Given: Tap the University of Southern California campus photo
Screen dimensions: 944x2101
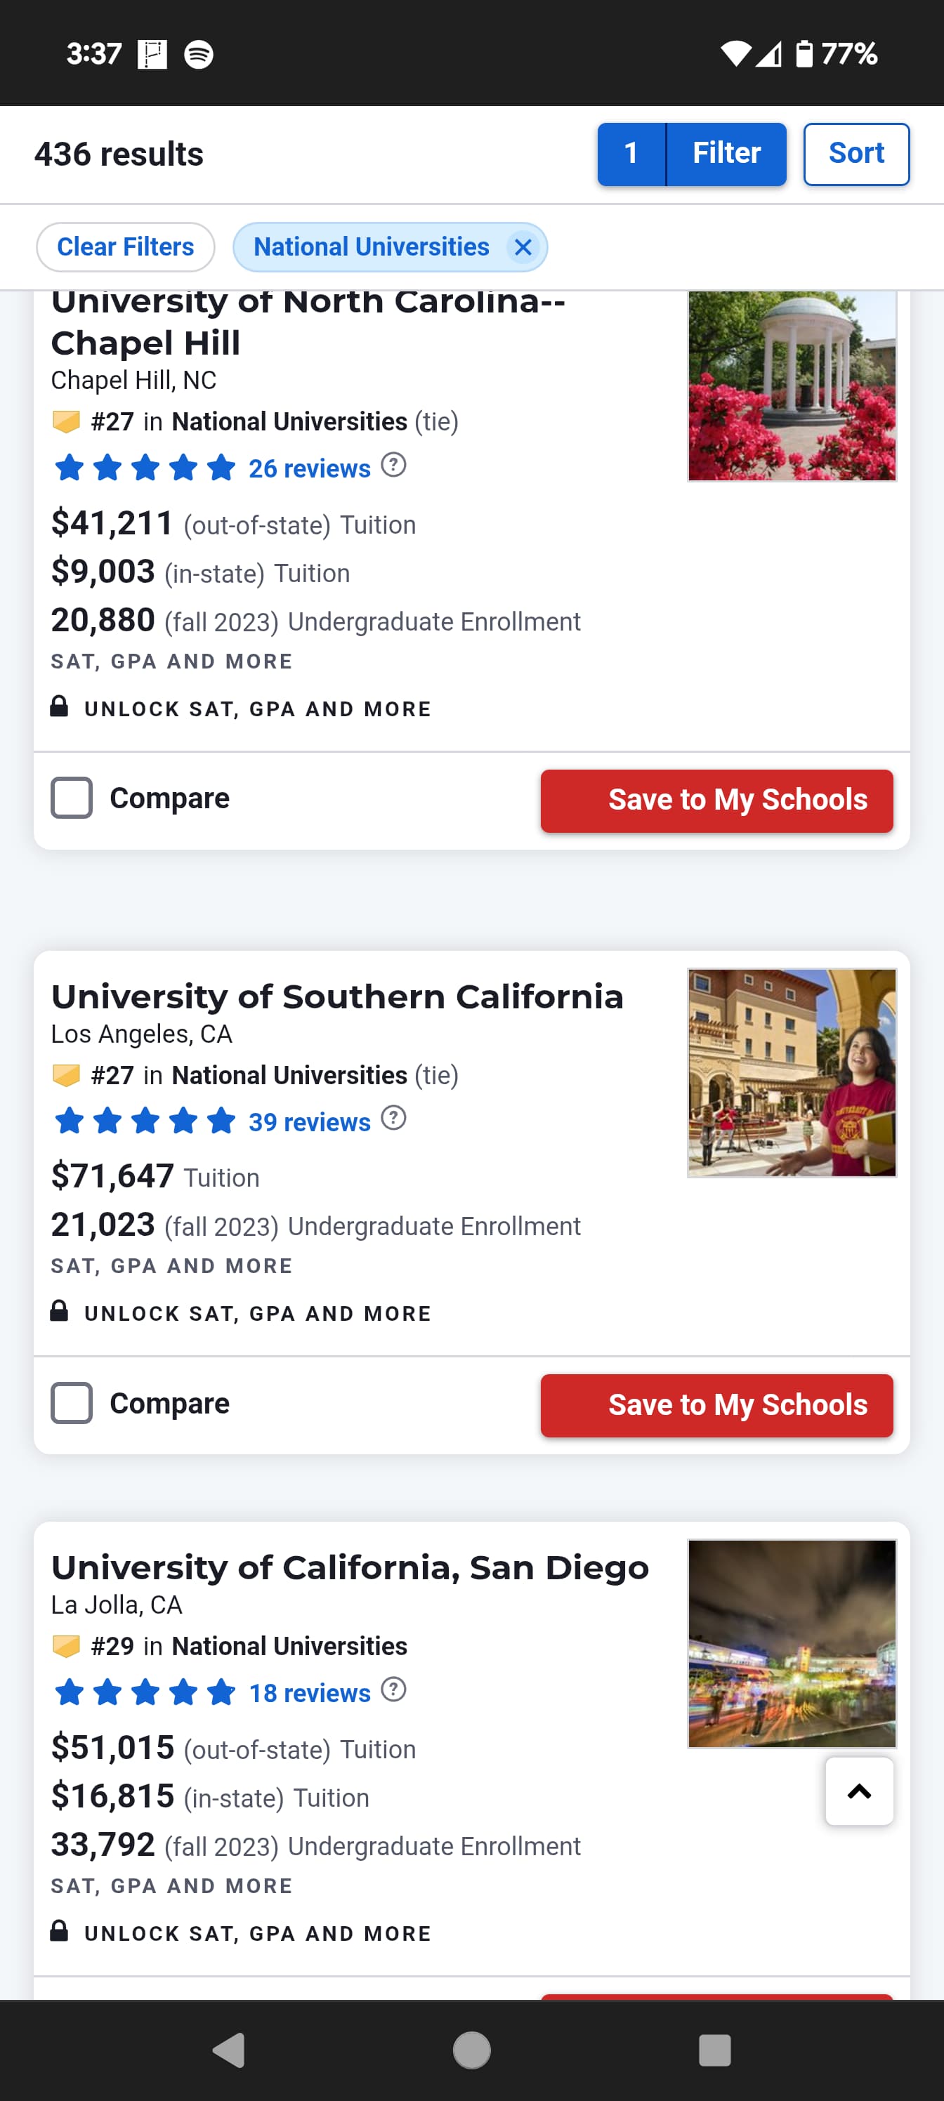Looking at the screenshot, I should (792, 1072).
